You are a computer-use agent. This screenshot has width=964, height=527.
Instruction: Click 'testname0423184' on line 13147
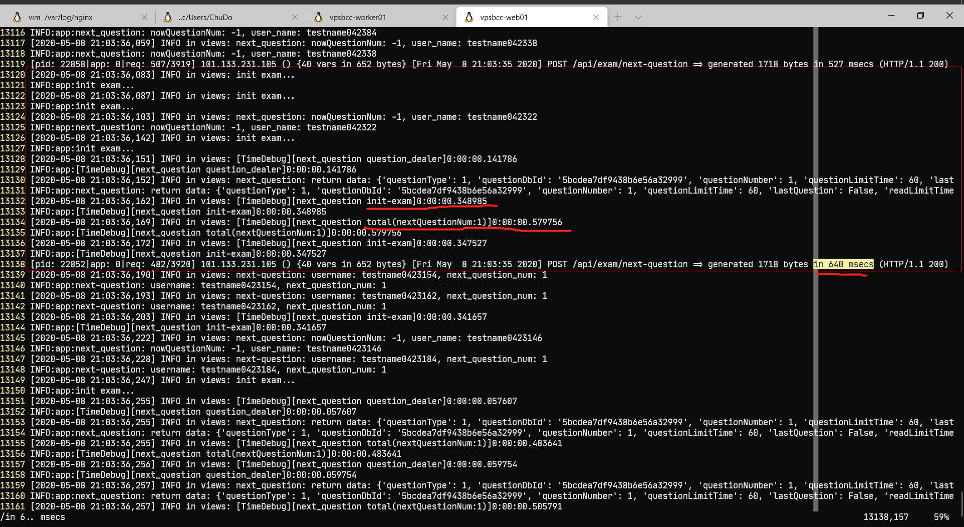click(x=399, y=359)
